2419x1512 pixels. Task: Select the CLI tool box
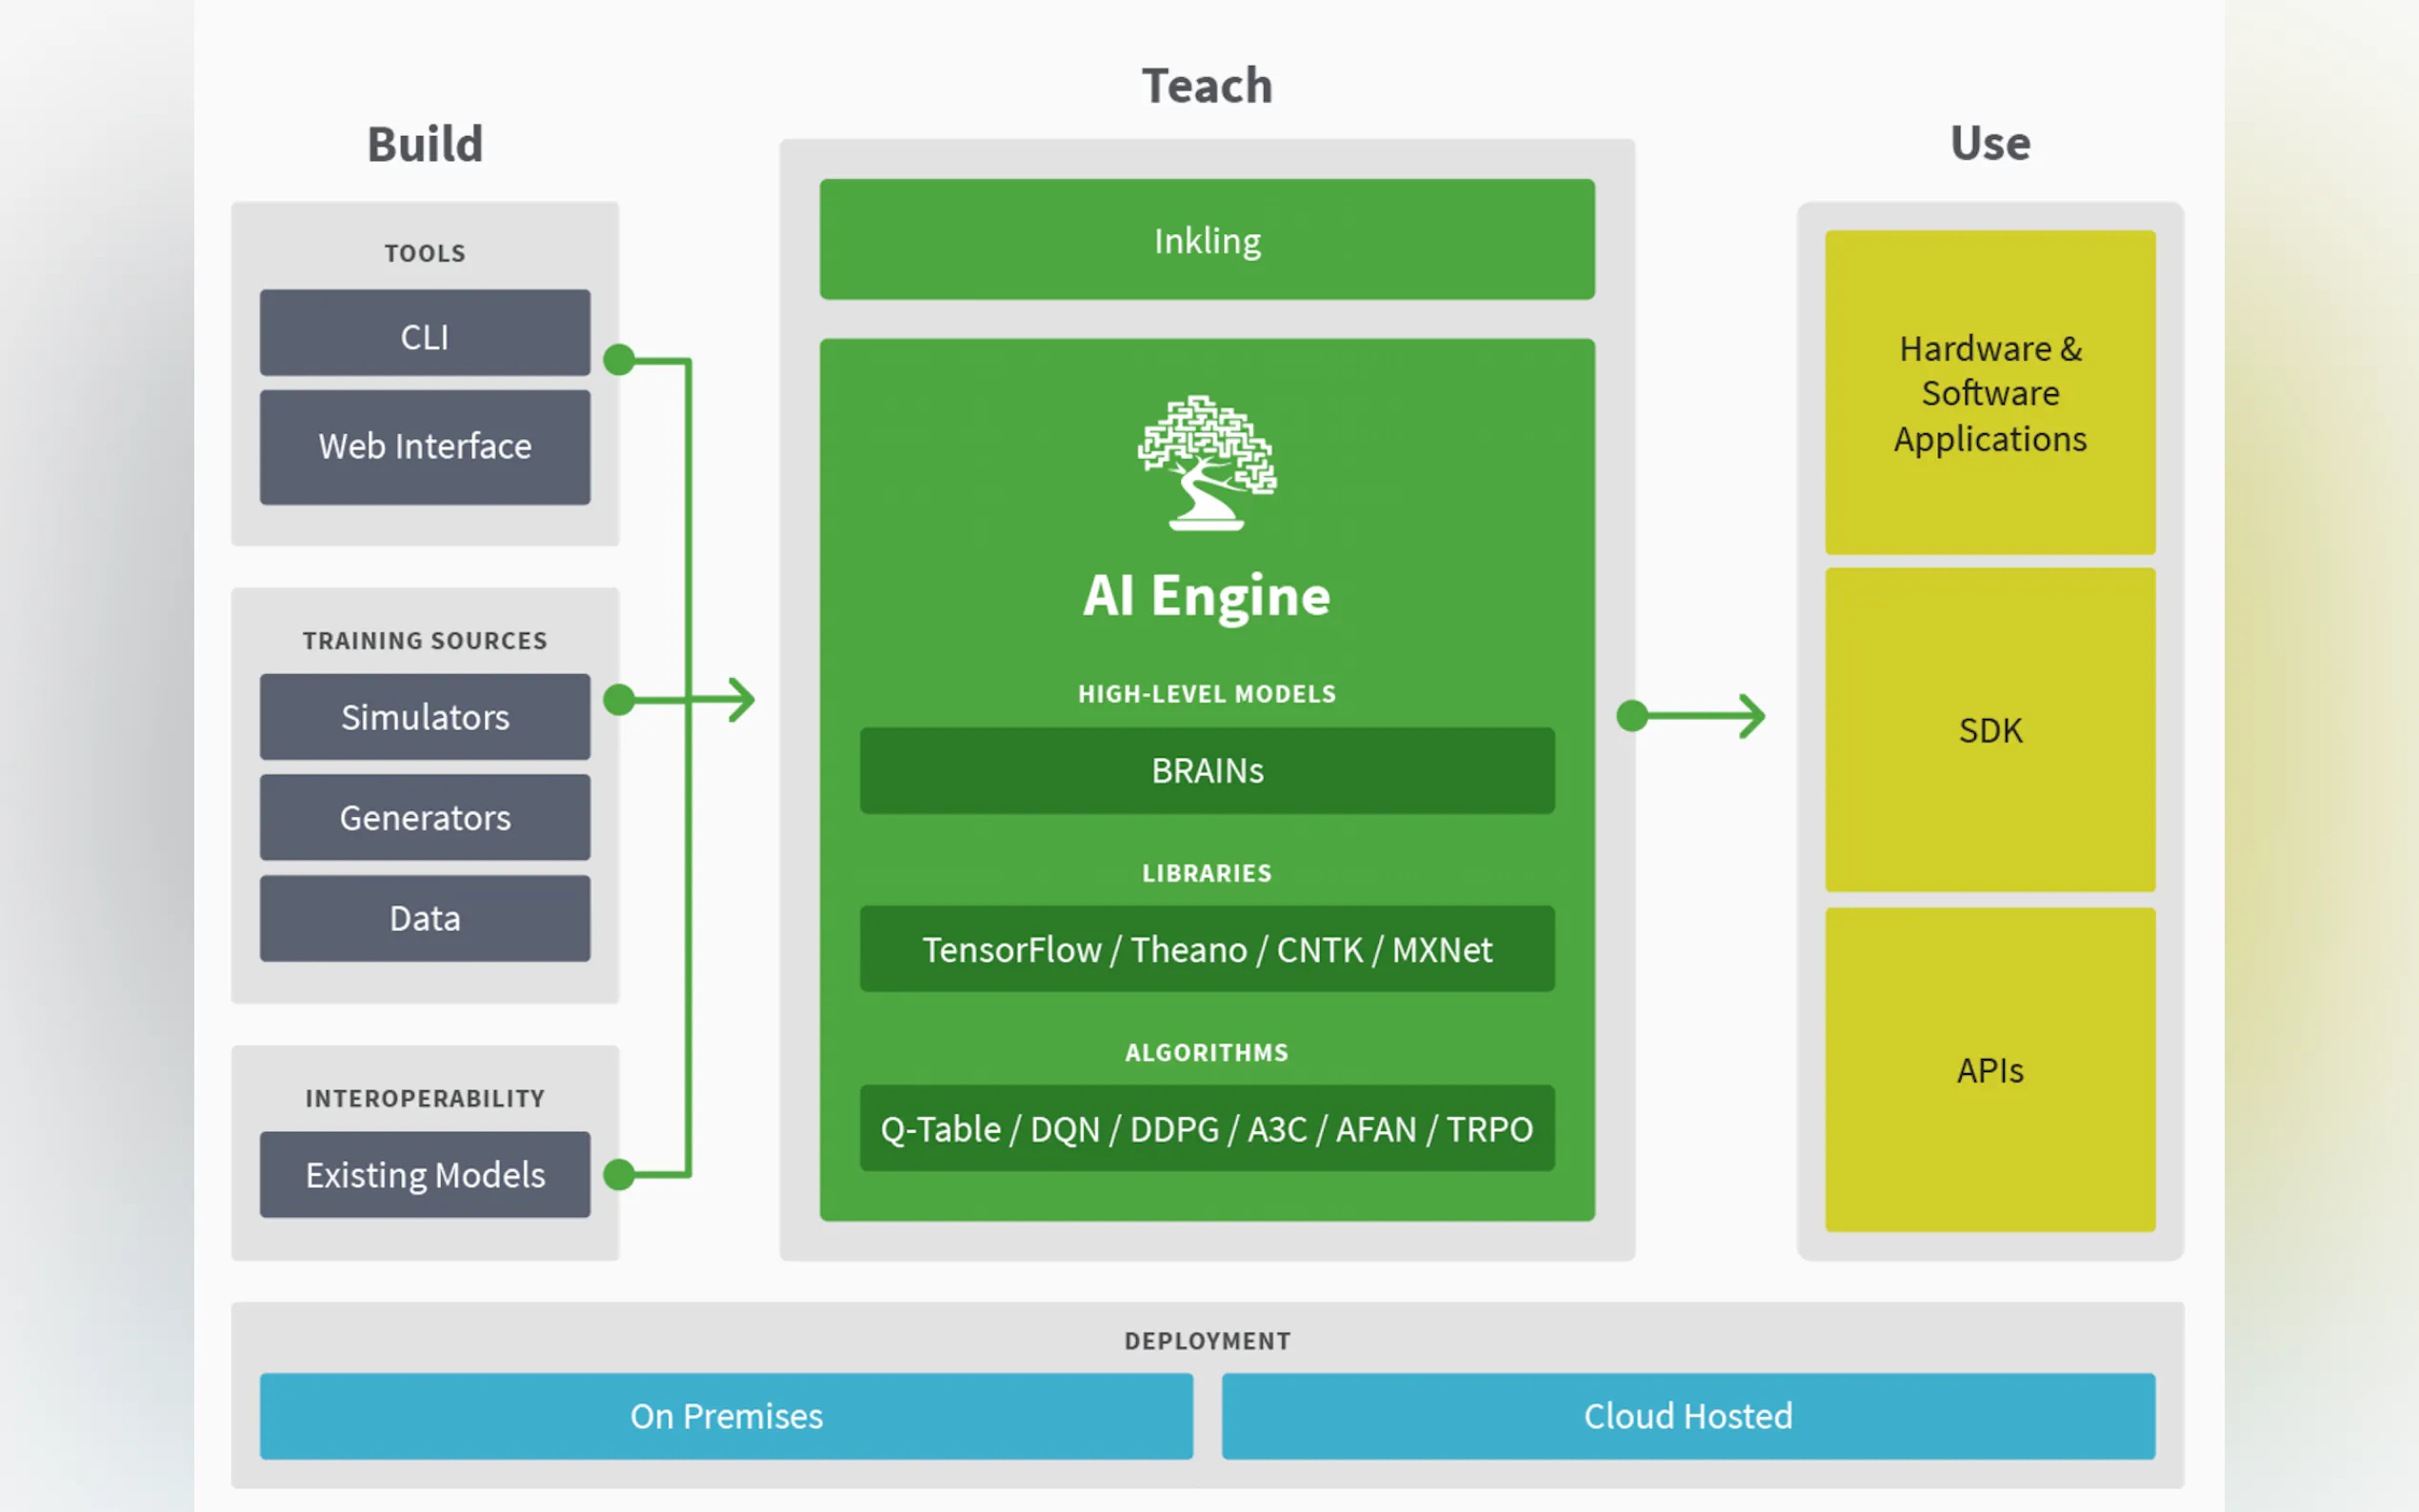pyautogui.click(x=425, y=334)
